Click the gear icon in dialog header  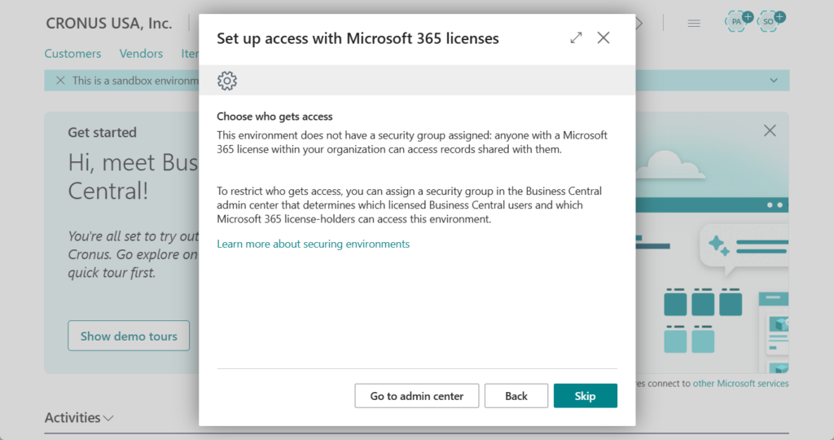click(x=227, y=81)
